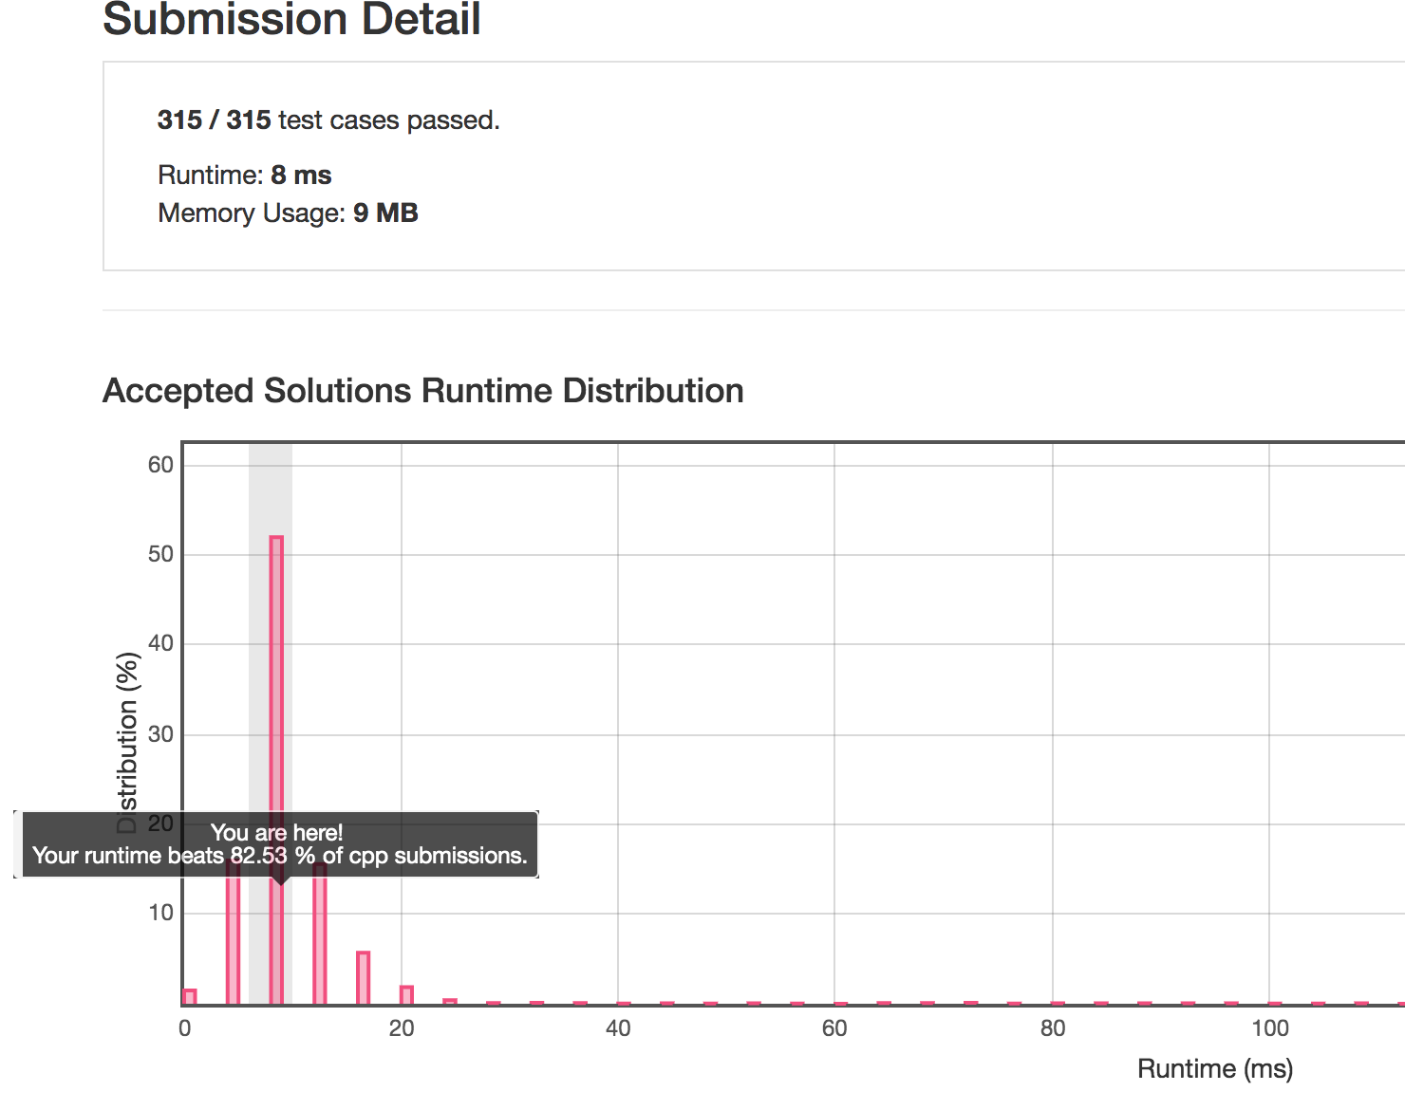Click the 'Memory Usage: 9 MB' line
The image size is (1405, 1110).
pos(288,213)
